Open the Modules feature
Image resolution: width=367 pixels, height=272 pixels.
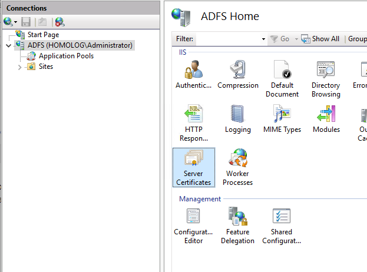click(x=326, y=119)
